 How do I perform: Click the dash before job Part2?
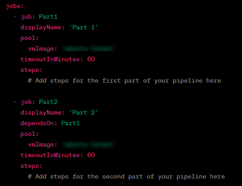[15, 102]
